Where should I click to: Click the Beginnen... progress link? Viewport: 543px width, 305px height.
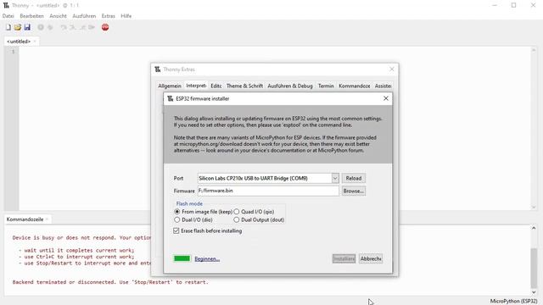click(x=207, y=259)
